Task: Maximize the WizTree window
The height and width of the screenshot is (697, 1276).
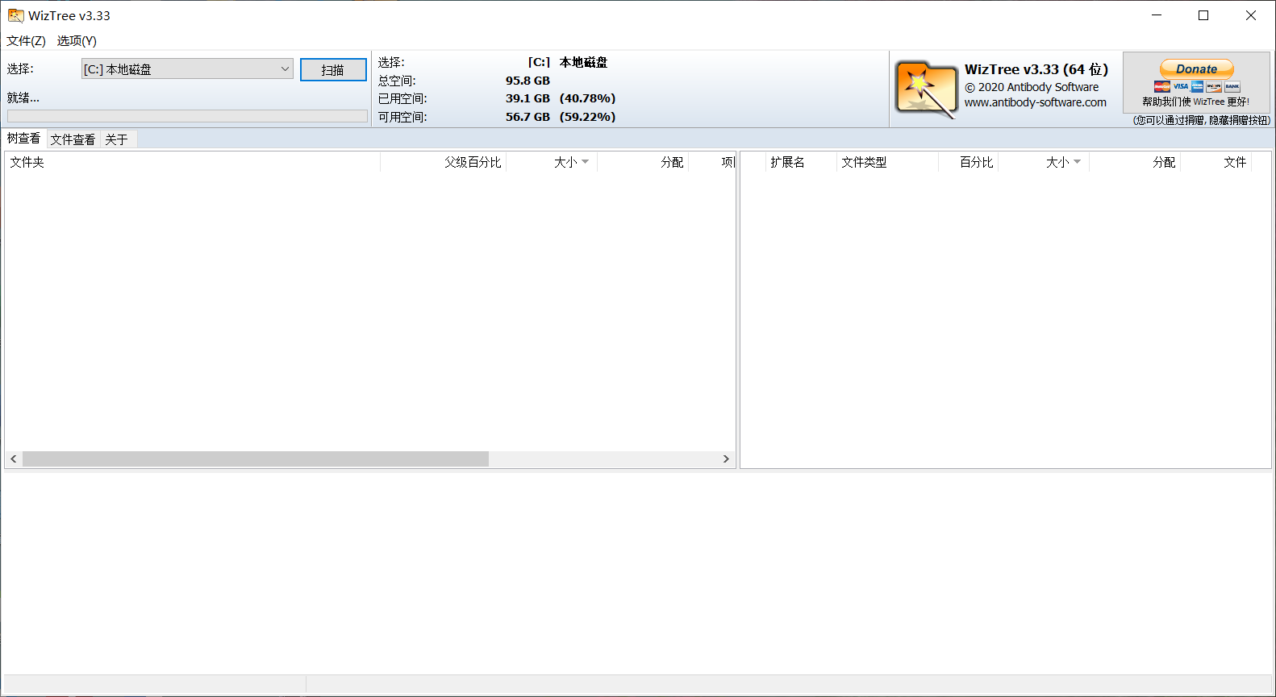Action: point(1203,15)
